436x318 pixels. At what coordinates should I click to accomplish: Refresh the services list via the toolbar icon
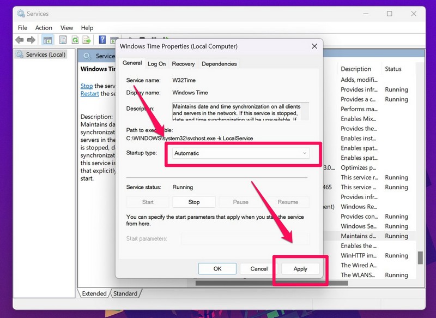click(x=75, y=39)
